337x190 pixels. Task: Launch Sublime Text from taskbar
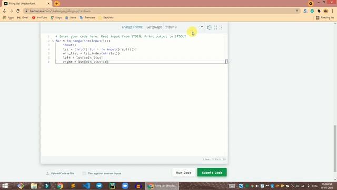[73, 186]
